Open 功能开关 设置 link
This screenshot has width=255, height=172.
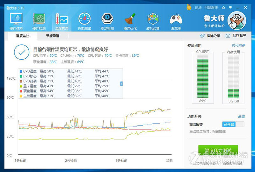click(241, 116)
